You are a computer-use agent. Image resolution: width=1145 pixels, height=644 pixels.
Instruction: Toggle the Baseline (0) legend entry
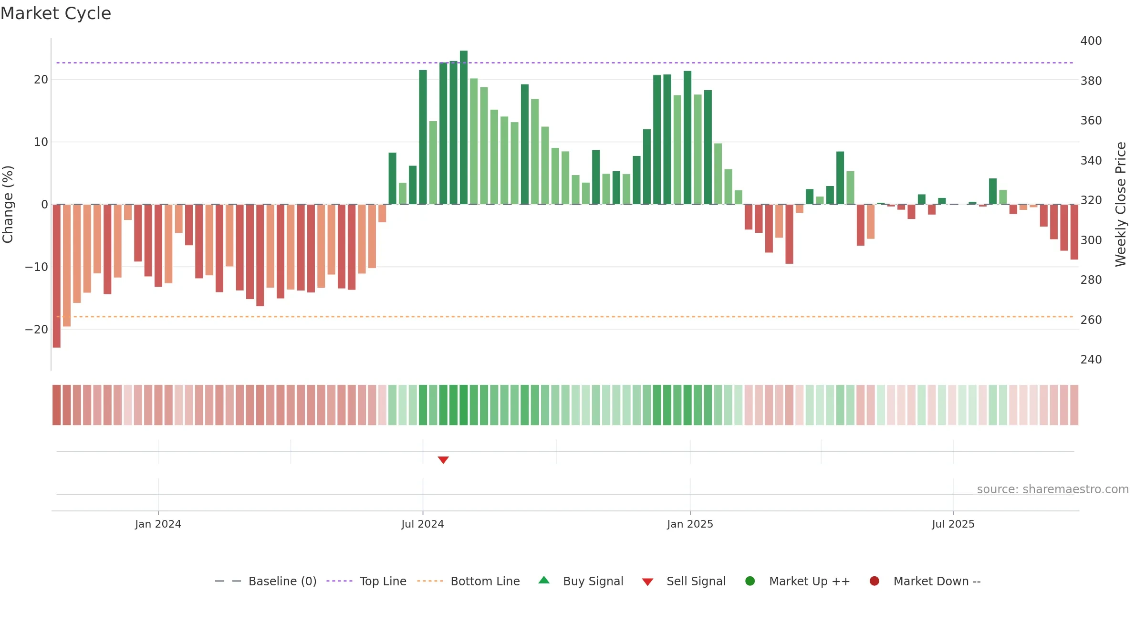tap(266, 581)
